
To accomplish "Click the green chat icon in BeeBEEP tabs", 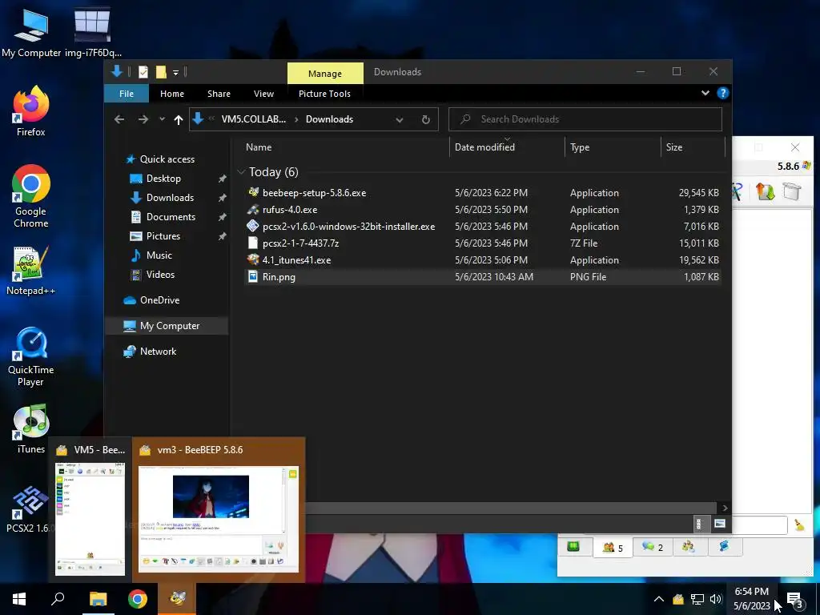I will click(x=573, y=546).
